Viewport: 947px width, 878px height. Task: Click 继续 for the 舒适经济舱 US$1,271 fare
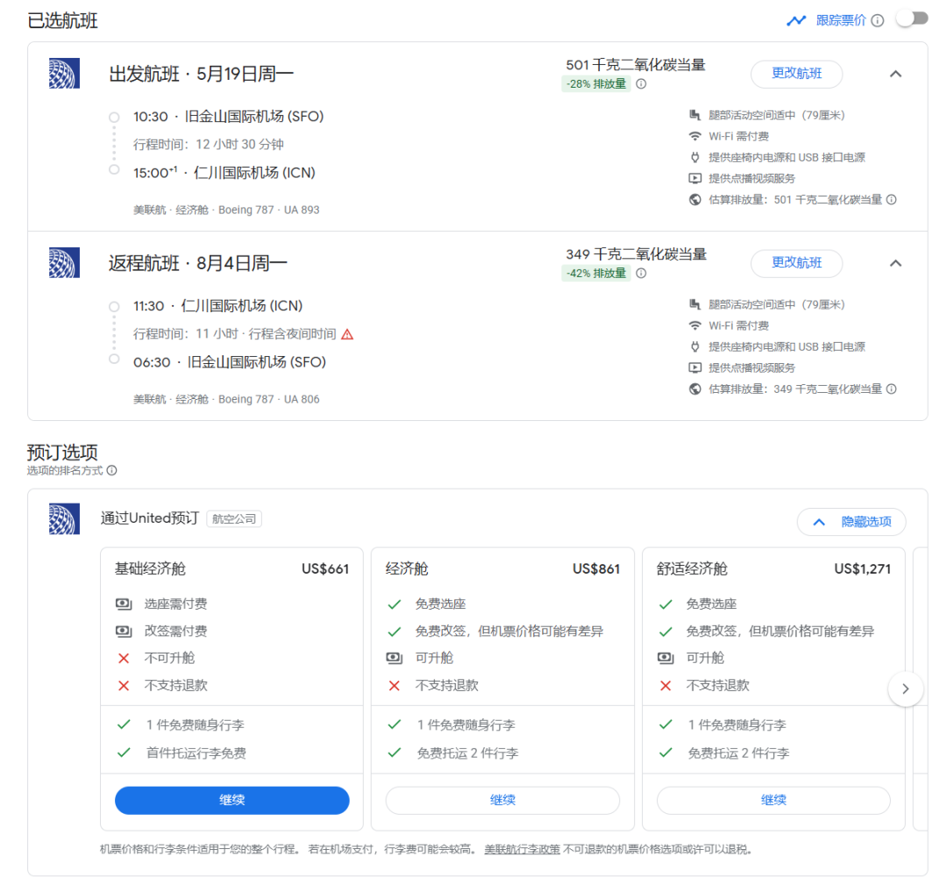[x=773, y=800]
